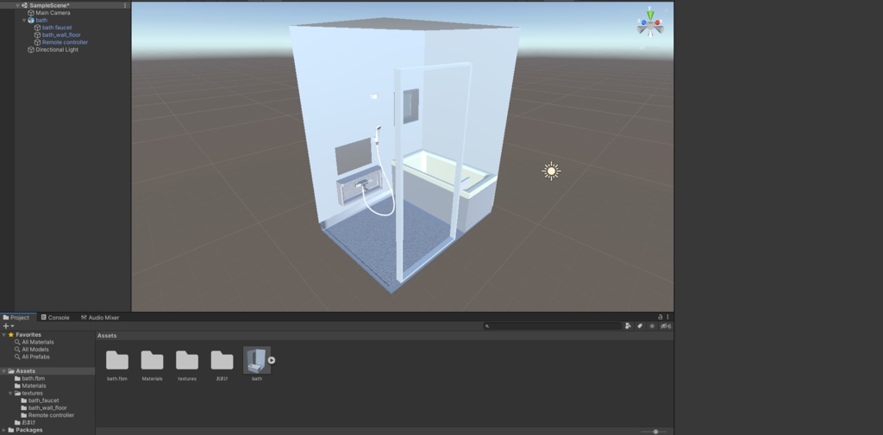Select bath.fbm folder thumbnail in grid
883x435 pixels.
[x=117, y=360]
